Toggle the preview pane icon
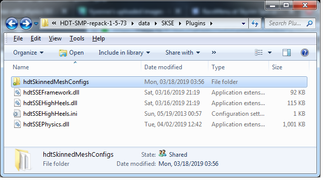323x182 pixels. tap(287, 53)
